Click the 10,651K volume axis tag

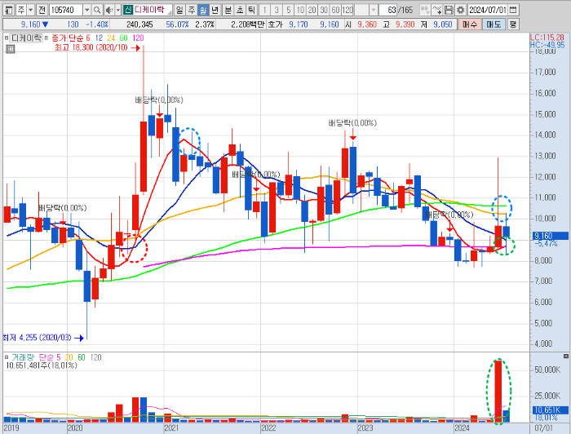551,410
